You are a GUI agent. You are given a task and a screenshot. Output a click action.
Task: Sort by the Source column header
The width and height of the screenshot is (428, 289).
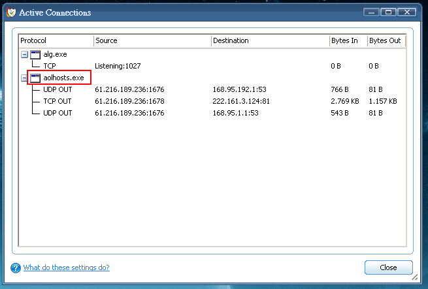[153, 40]
